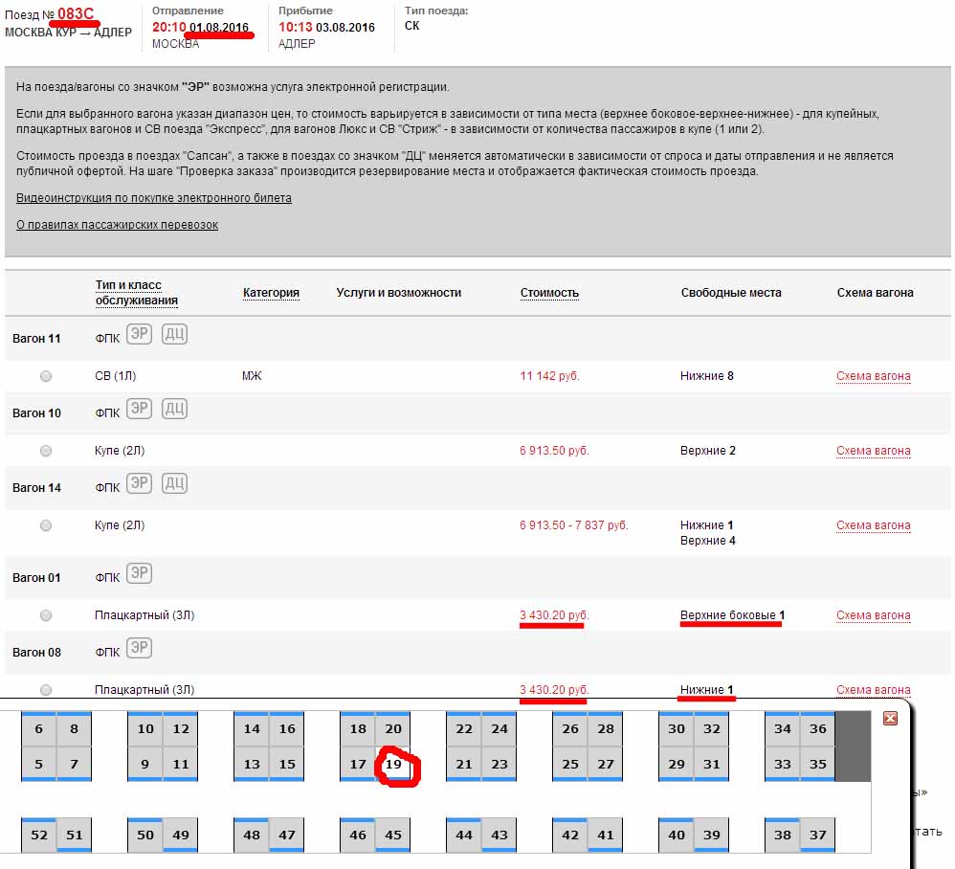Pick side seat 45 in scheme
955x869 pixels.
393,835
